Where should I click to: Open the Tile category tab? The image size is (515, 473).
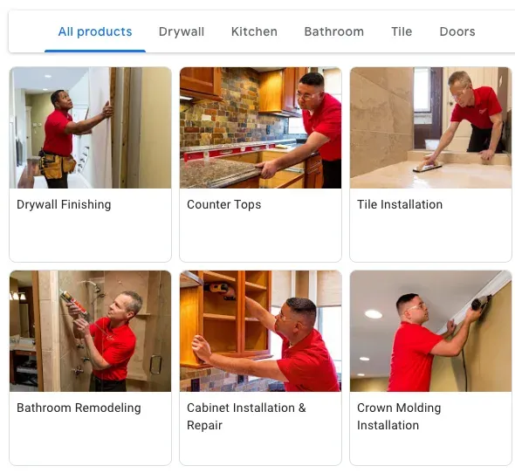tap(402, 32)
